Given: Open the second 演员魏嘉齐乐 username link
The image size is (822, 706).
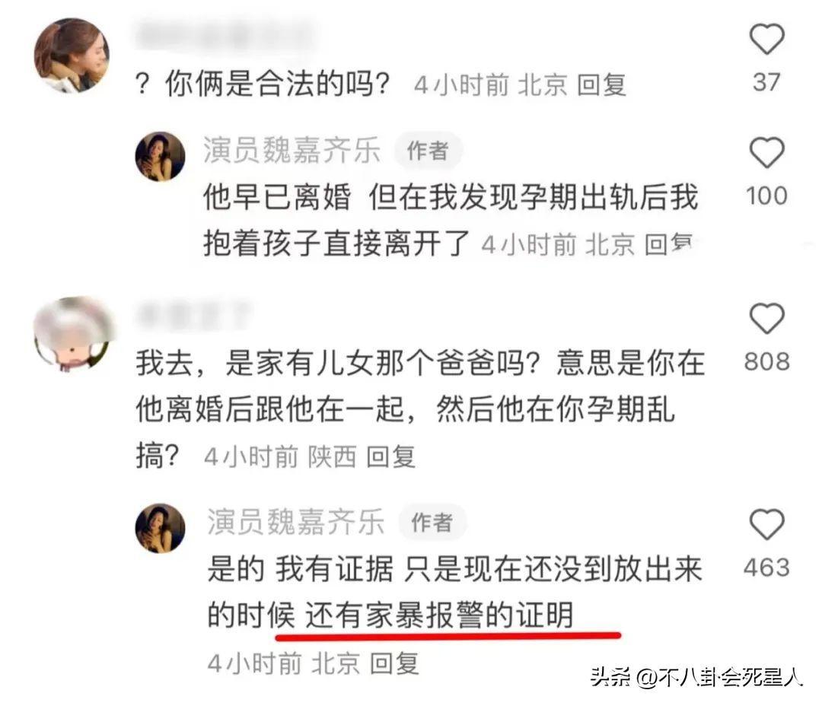Looking at the screenshot, I should [295, 522].
